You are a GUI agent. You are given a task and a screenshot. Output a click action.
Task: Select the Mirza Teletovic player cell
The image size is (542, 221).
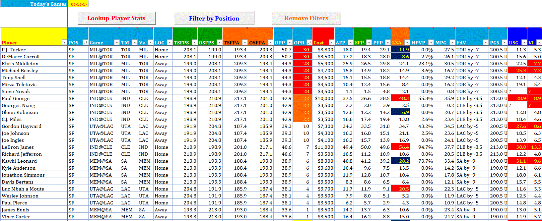34,84
